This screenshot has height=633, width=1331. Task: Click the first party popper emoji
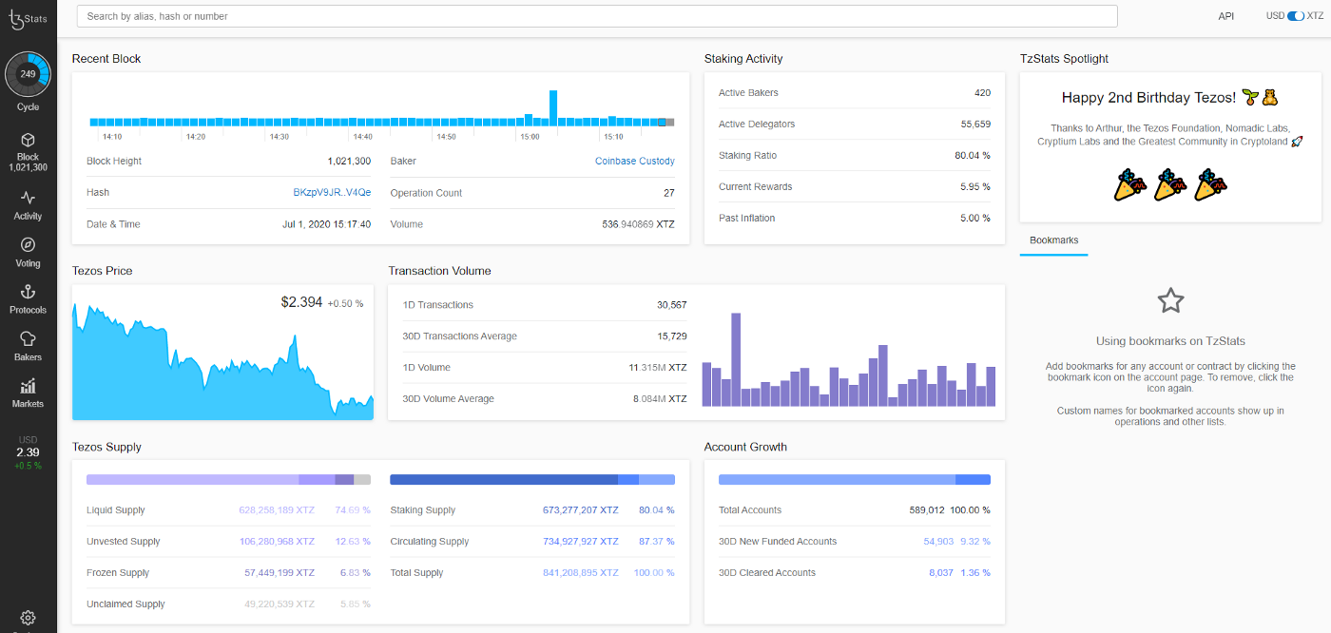point(1129,184)
